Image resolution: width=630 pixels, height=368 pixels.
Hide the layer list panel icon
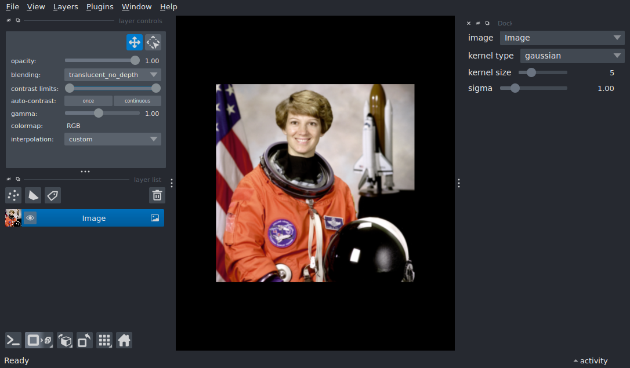pyautogui.click(x=9, y=179)
